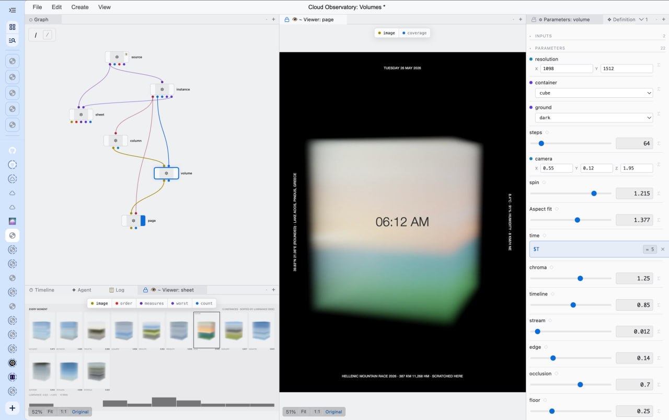Screen dimensions: 669x420
Task: Select the gradient sphere project icon in sidebar
Action: click(x=12, y=221)
